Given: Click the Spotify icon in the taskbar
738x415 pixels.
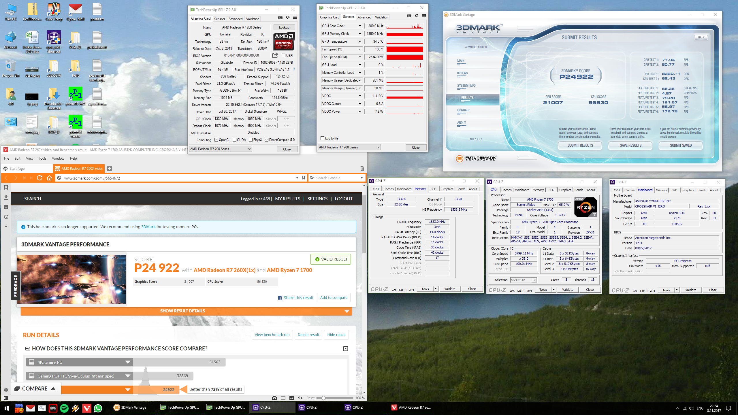Looking at the screenshot, I should tap(64, 408).
